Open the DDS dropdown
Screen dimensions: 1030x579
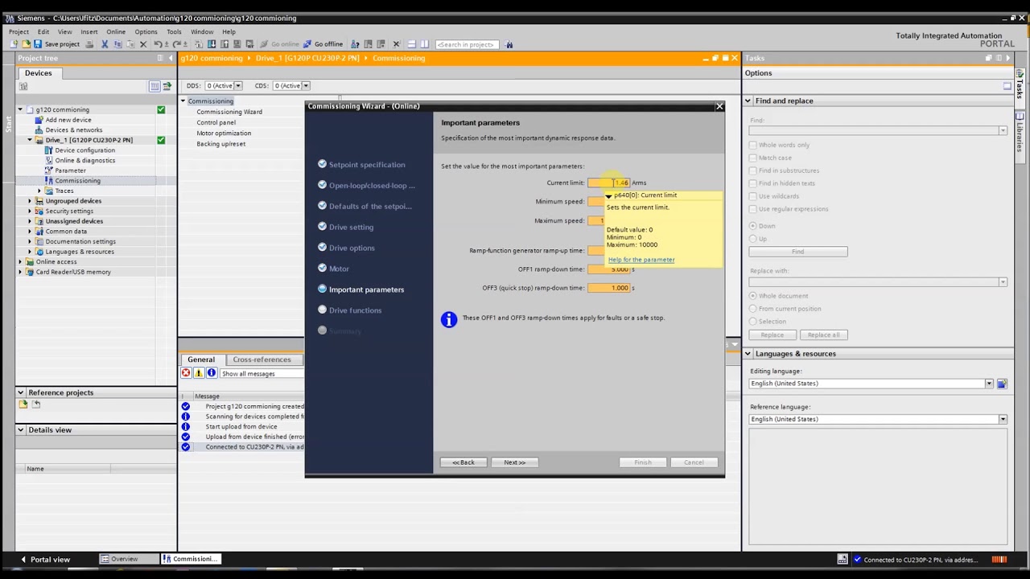(x=238, y=86)
